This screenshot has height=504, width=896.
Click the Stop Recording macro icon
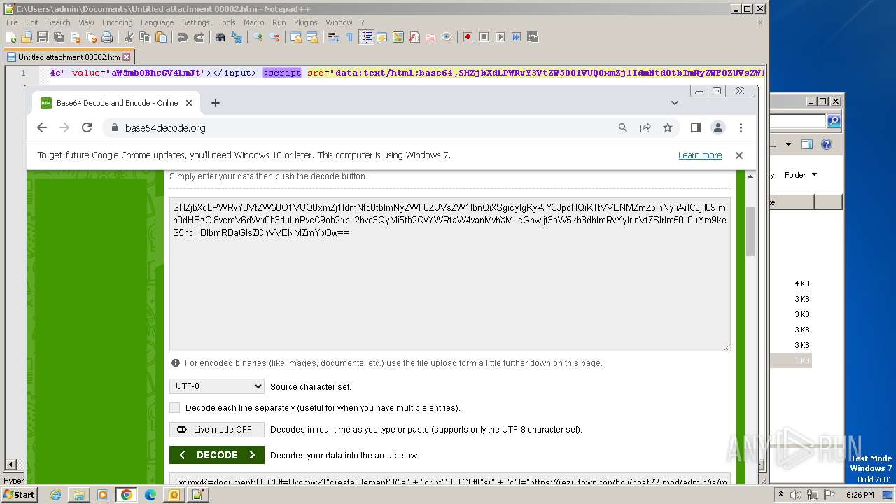click(x=484, y=37)
